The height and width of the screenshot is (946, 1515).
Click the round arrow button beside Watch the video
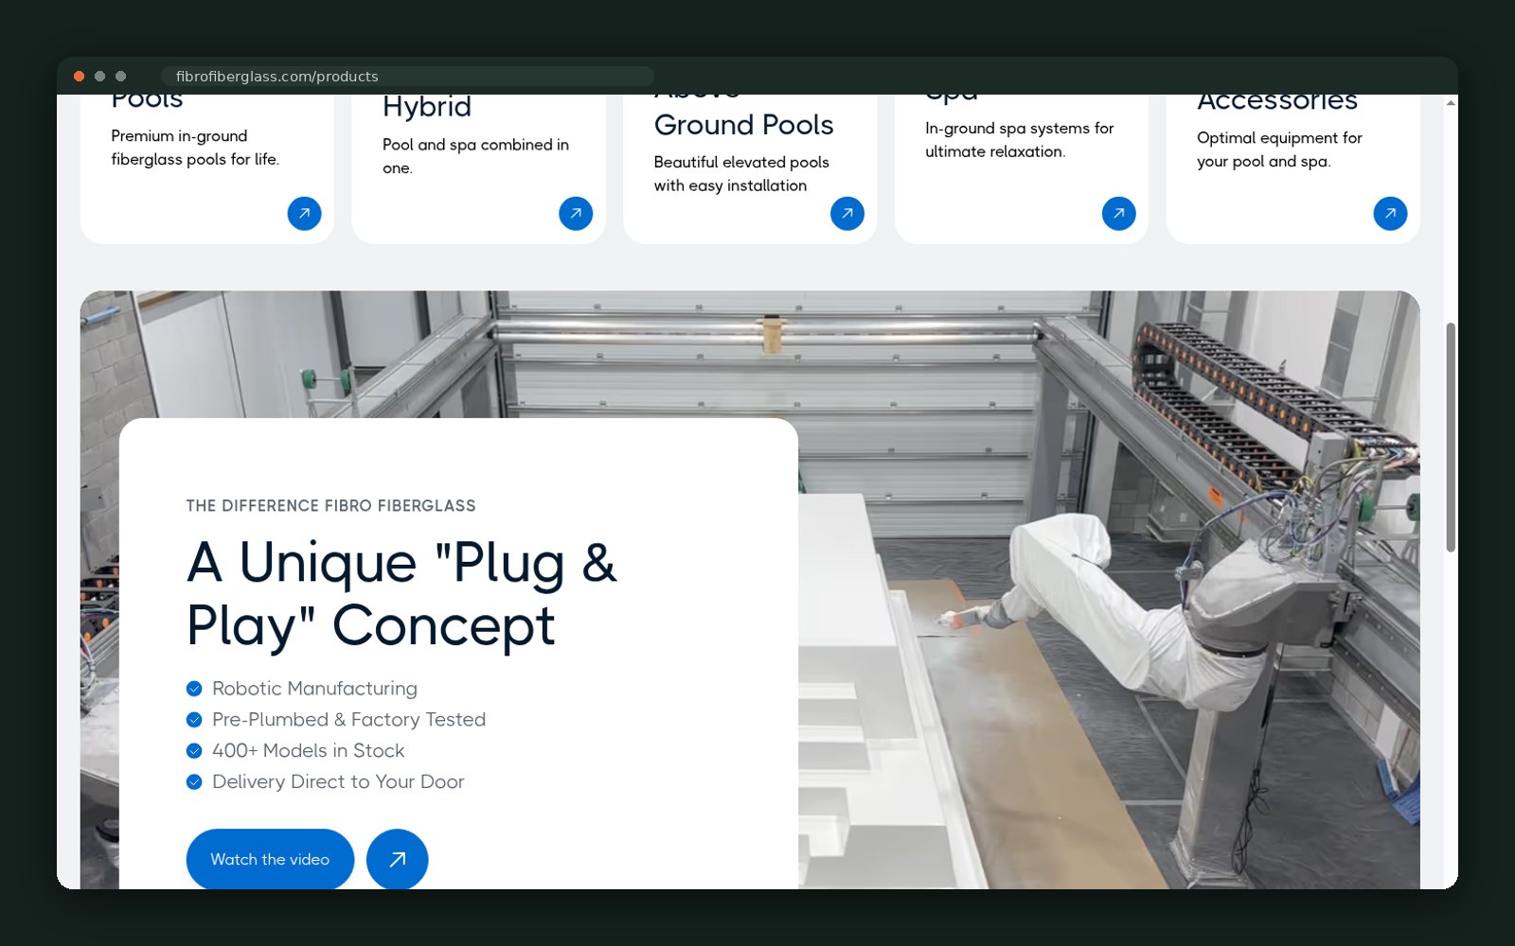398,859
